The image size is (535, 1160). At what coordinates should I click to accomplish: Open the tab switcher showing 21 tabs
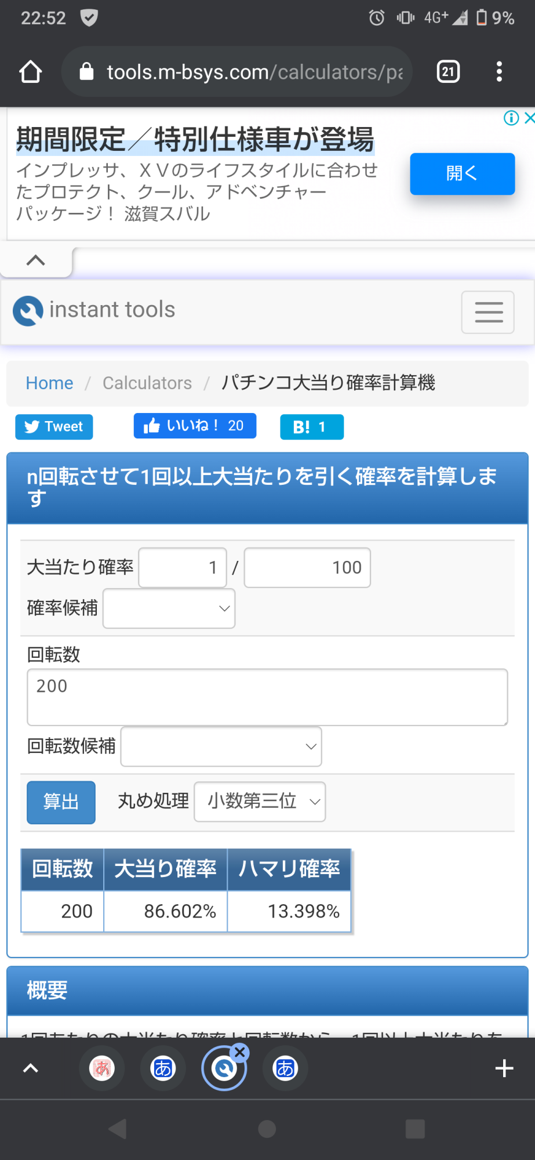coord(447,72)
